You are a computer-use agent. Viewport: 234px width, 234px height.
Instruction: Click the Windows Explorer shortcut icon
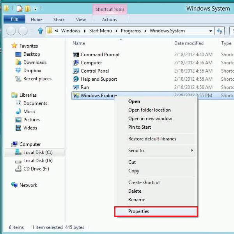76,96
